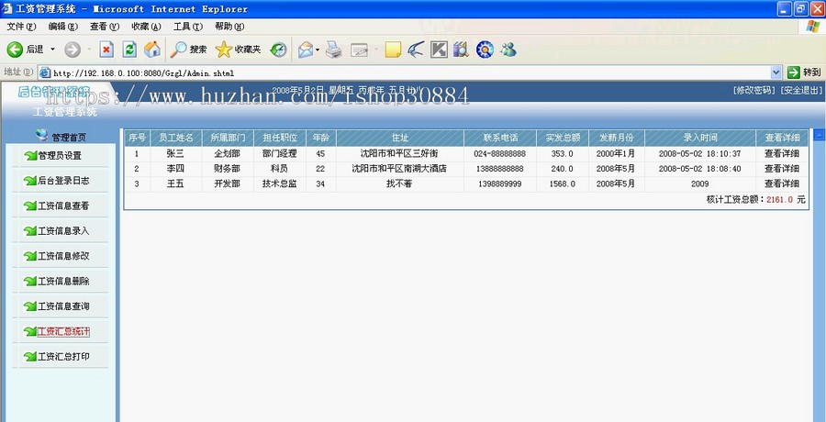Click the phone number 024-88888888
The width and height of the screenshot is (826, 422).
499,154
